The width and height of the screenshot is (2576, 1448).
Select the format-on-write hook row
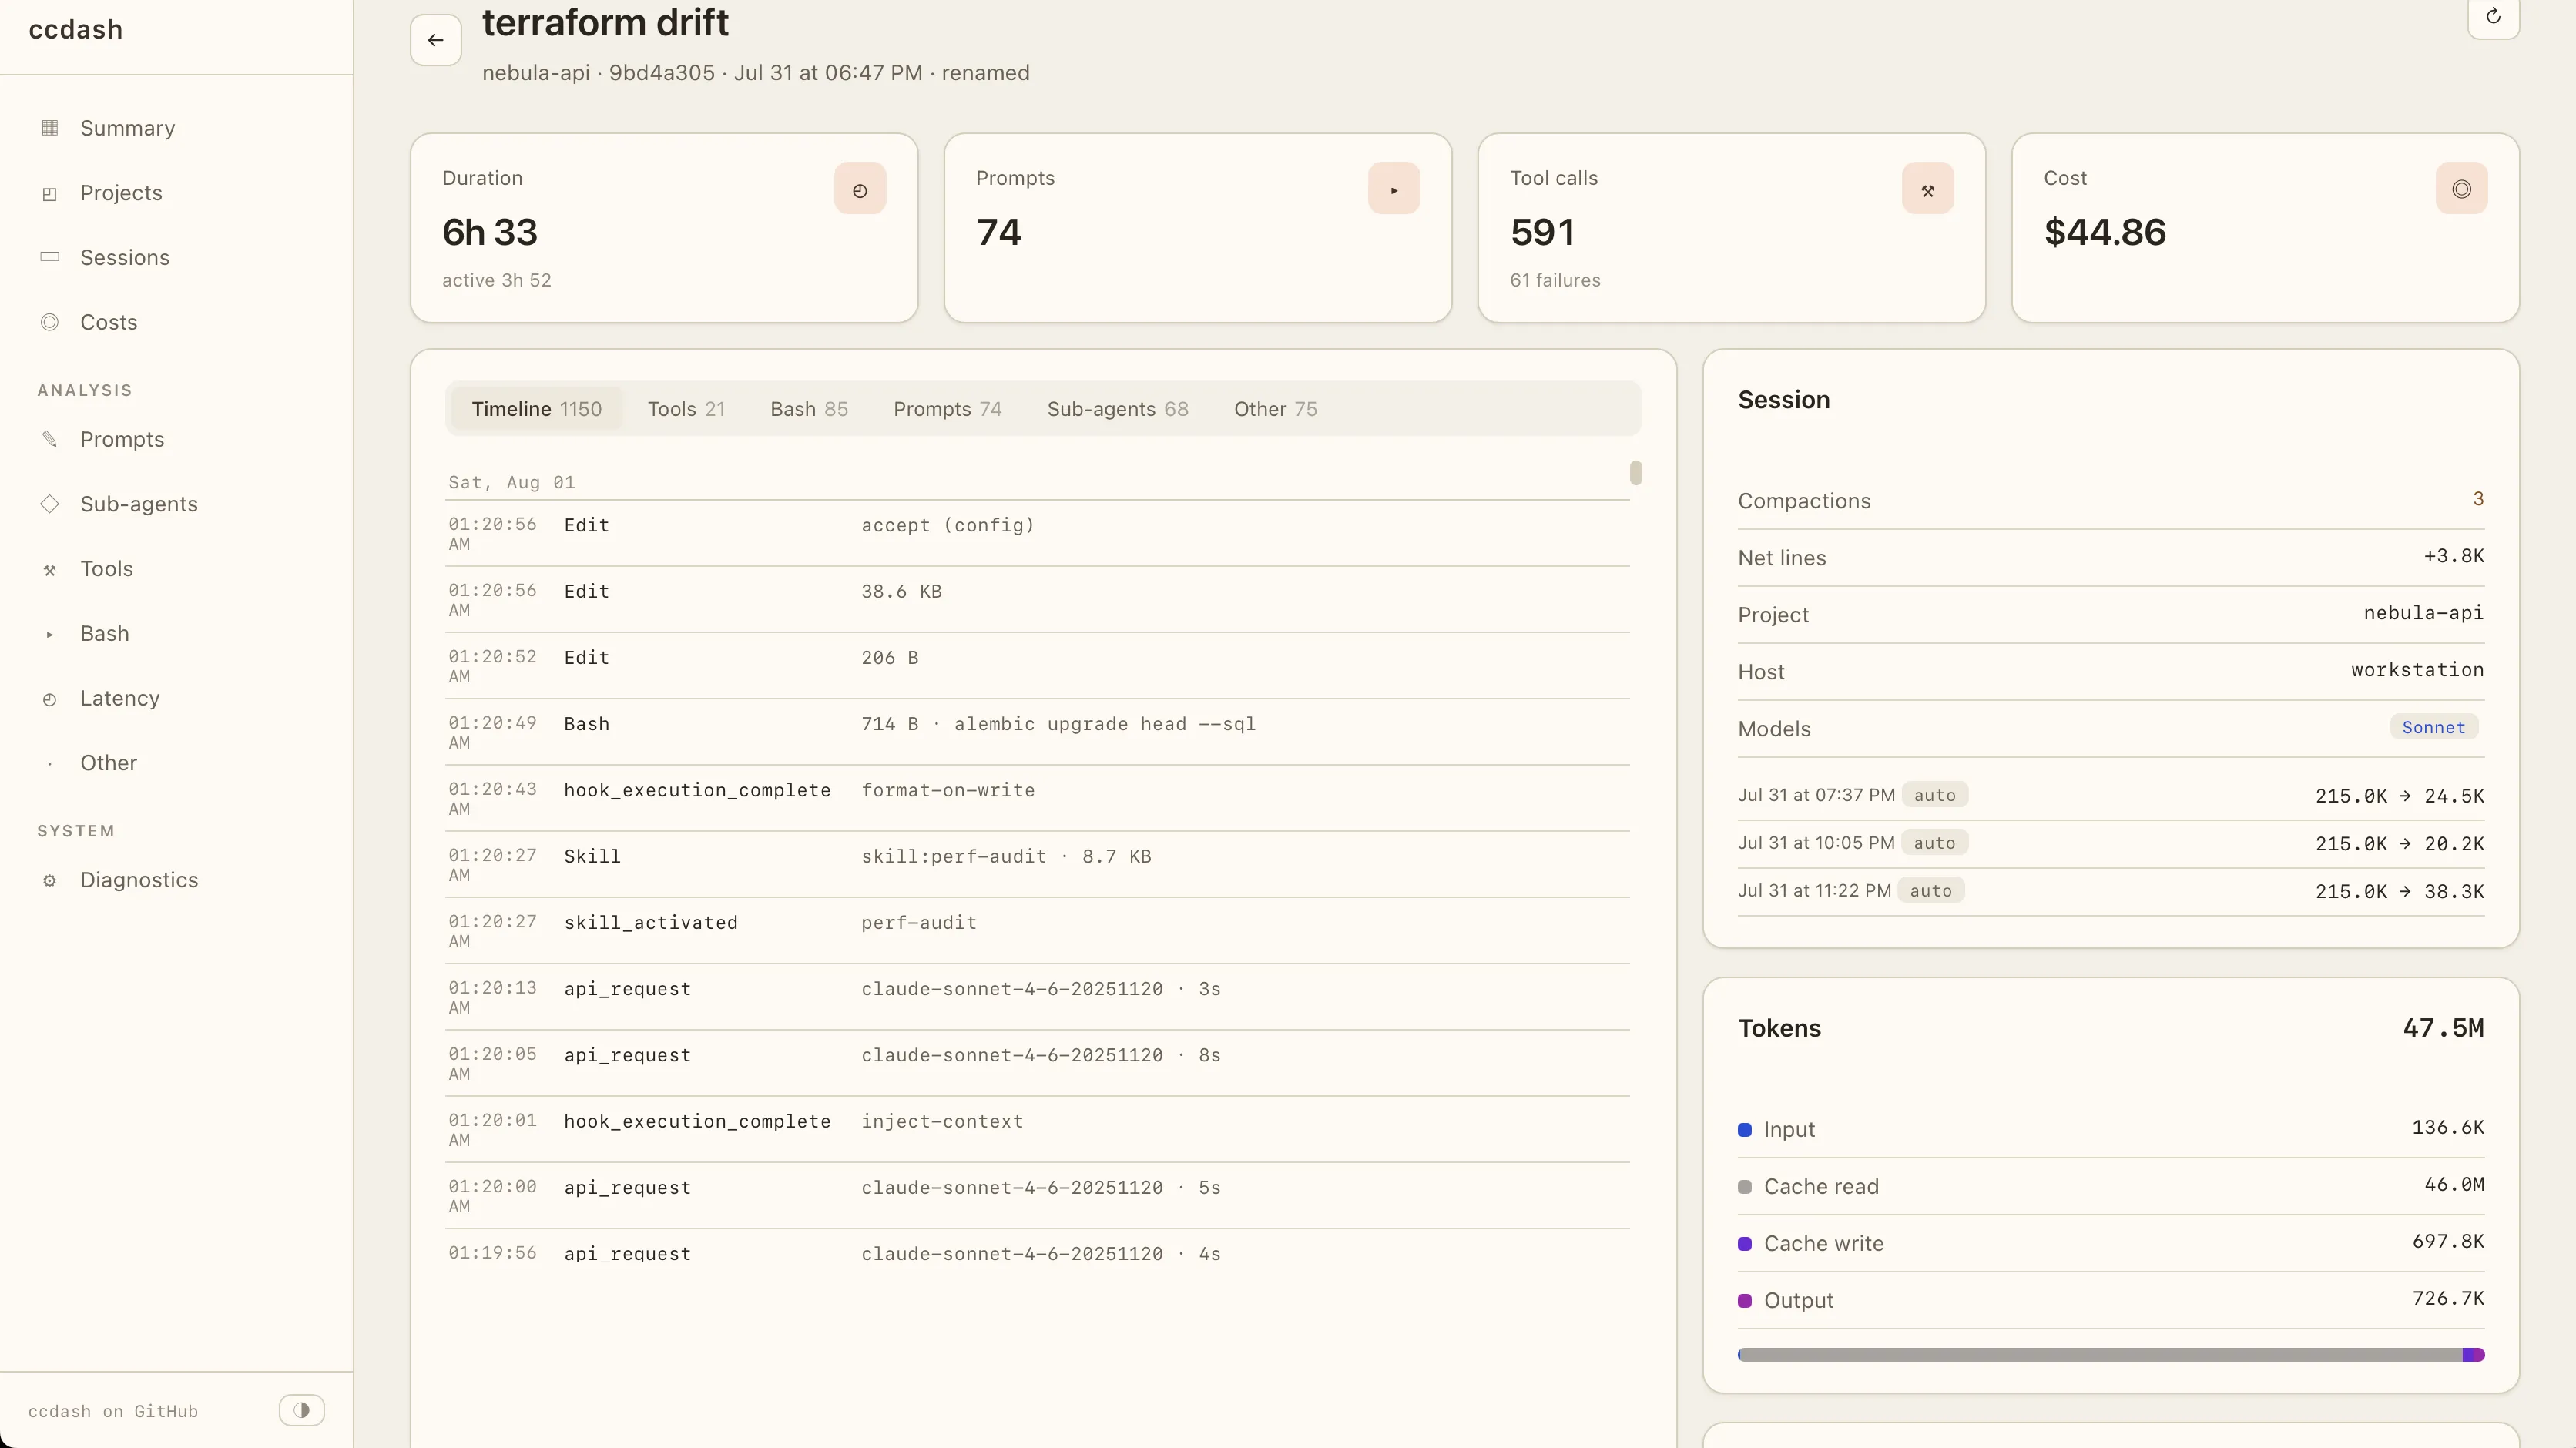[1037, 798]
